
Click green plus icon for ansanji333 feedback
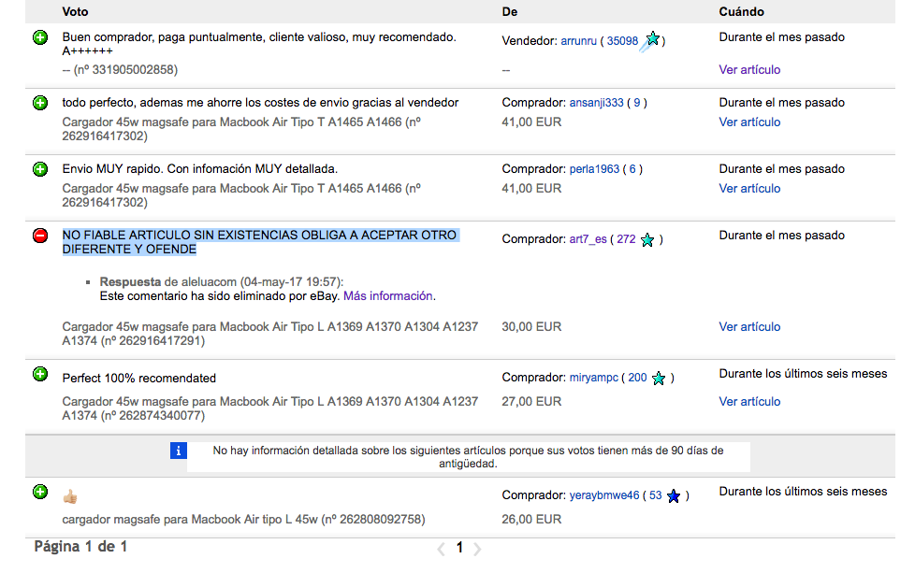[x=40, y=103]
